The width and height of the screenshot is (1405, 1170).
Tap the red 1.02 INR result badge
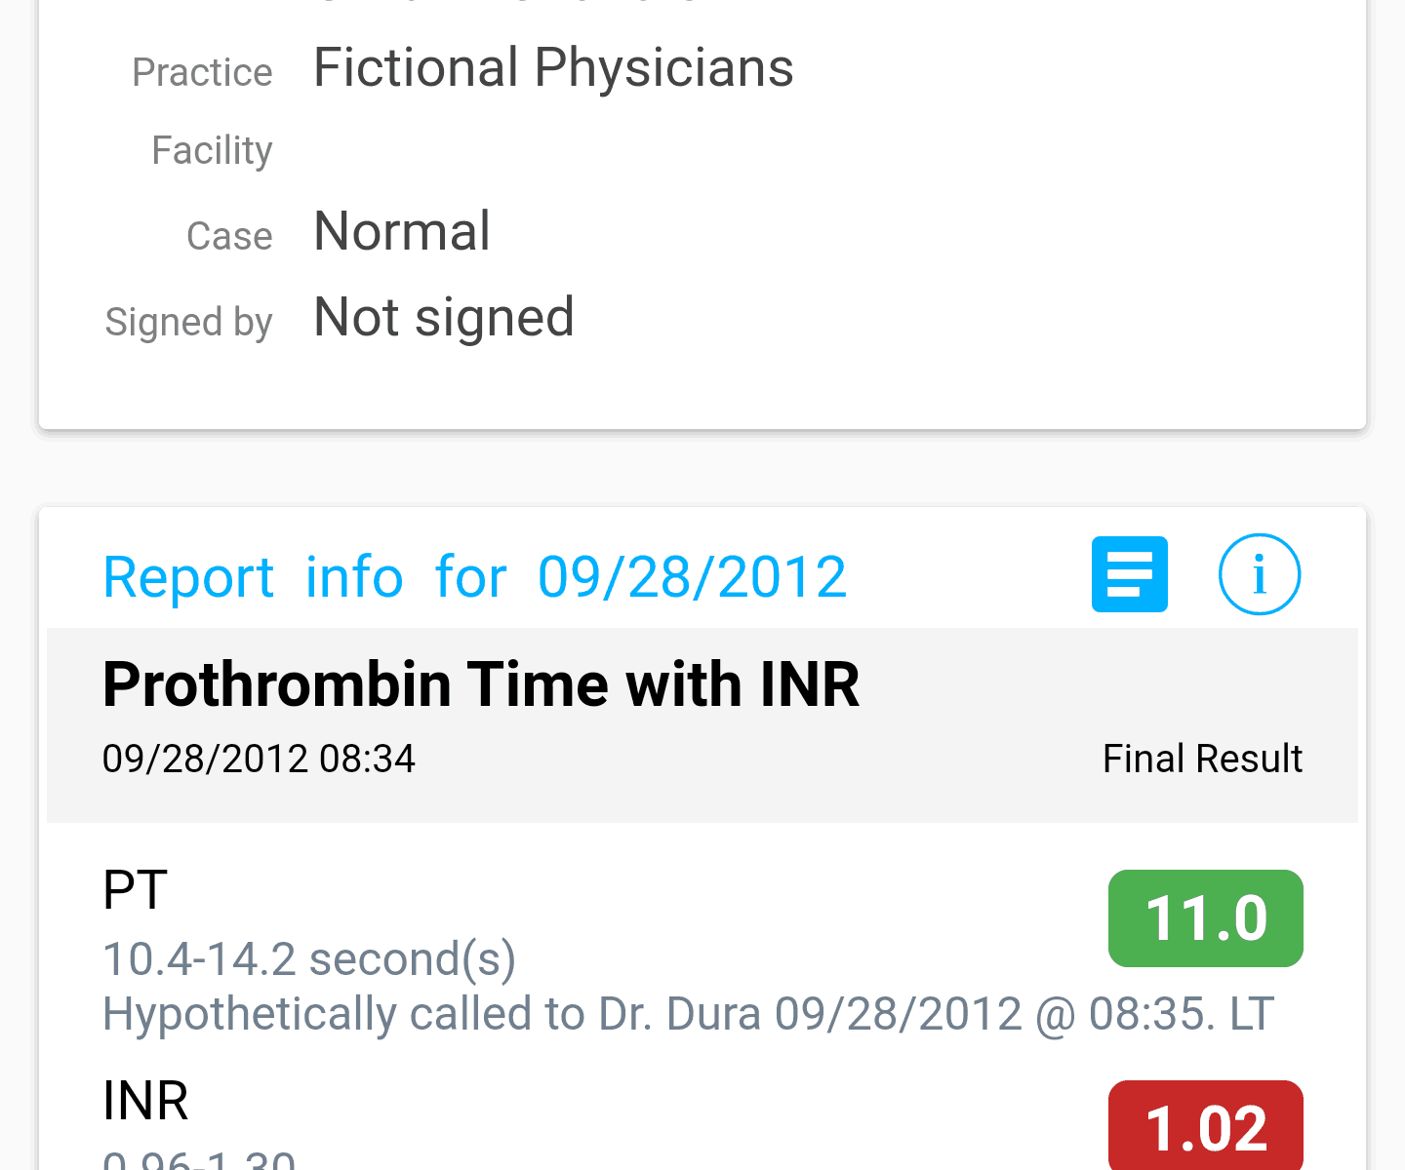pos(1205,1126)
